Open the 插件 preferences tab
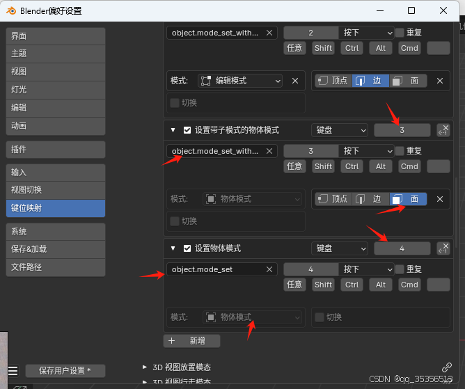This screenshot has width=465, height=389. coord(56,150)
